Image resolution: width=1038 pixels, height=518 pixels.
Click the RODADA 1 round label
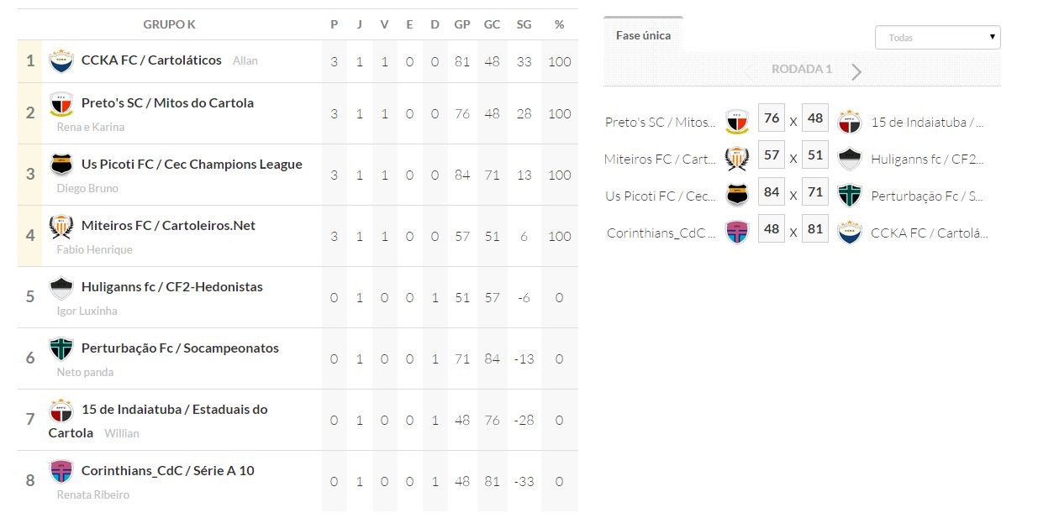coord(801,69)
